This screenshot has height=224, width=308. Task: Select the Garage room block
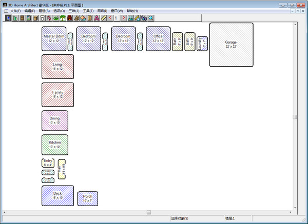(231, 45)
